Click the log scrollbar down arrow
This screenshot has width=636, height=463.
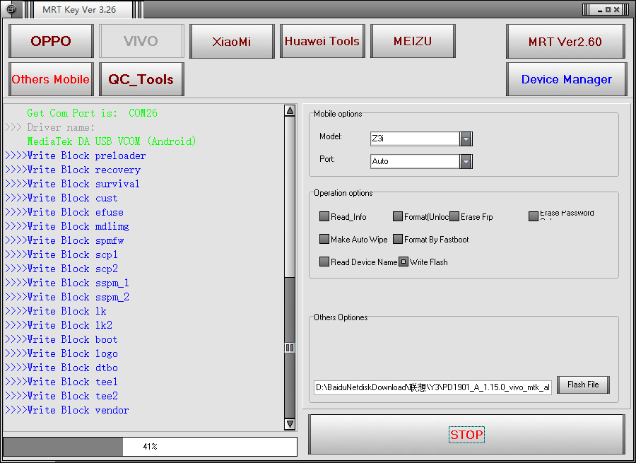click(x=290, y=424)
